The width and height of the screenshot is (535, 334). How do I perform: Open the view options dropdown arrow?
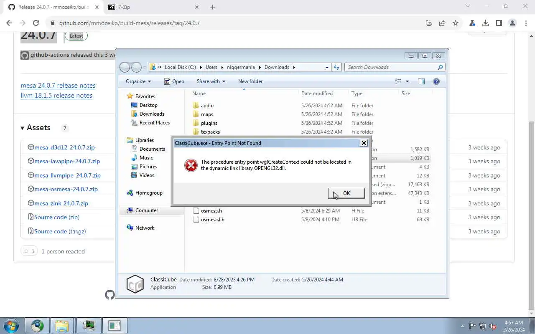[x=407, y=81]
